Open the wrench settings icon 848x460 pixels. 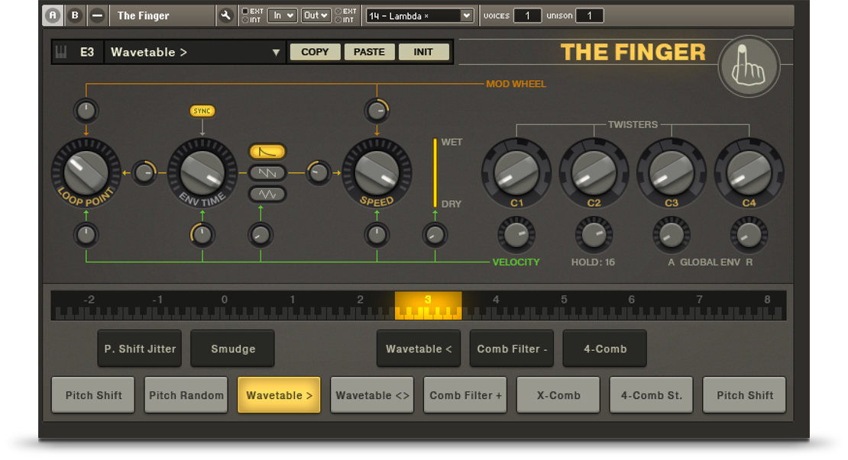(x=225, y=16)
